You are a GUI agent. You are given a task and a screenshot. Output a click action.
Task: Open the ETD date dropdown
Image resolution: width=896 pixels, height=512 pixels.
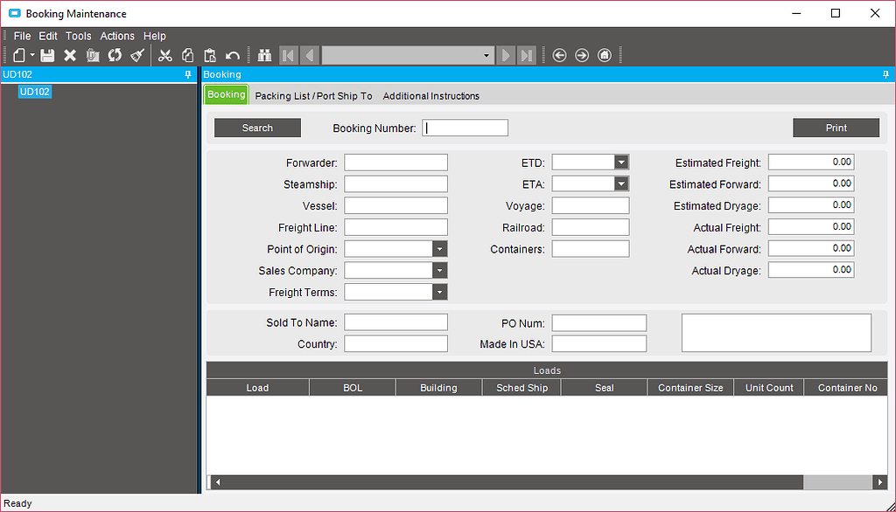pyautogui.click(x=621, y=162)
